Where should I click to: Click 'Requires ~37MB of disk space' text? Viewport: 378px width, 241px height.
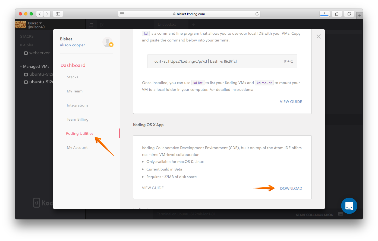[172, 177]
